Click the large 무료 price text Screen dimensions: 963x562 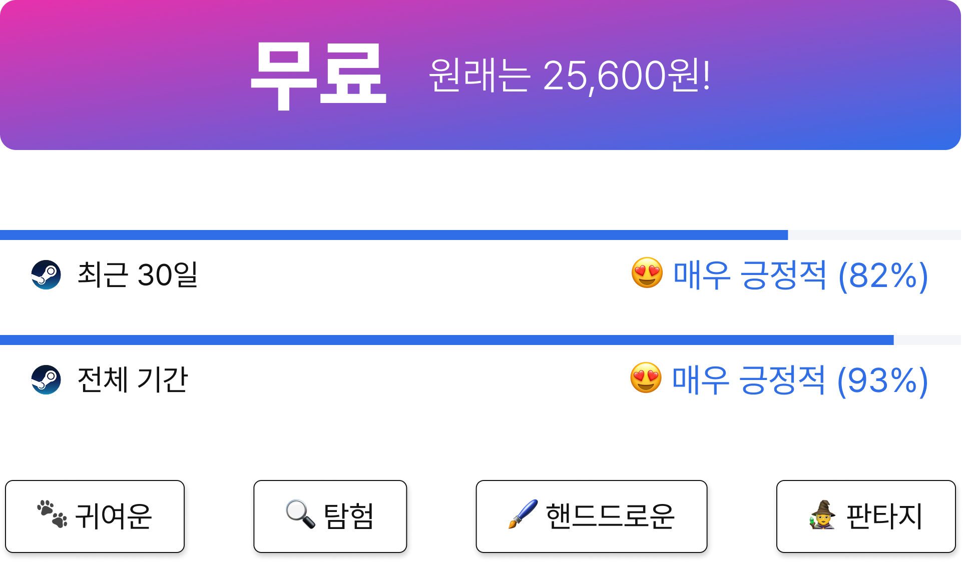pyautogui.click(x=318, y=75)
